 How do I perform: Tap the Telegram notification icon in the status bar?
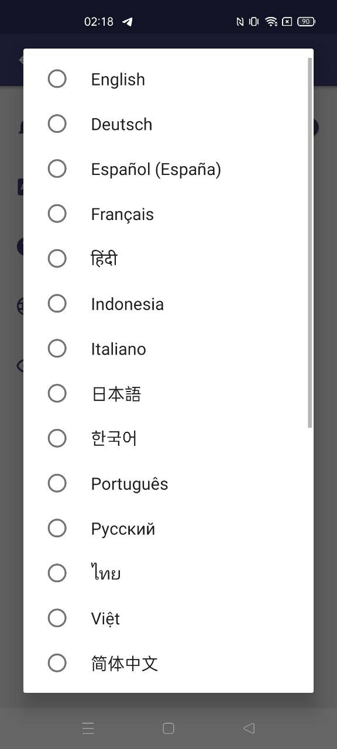pos(128,22)
